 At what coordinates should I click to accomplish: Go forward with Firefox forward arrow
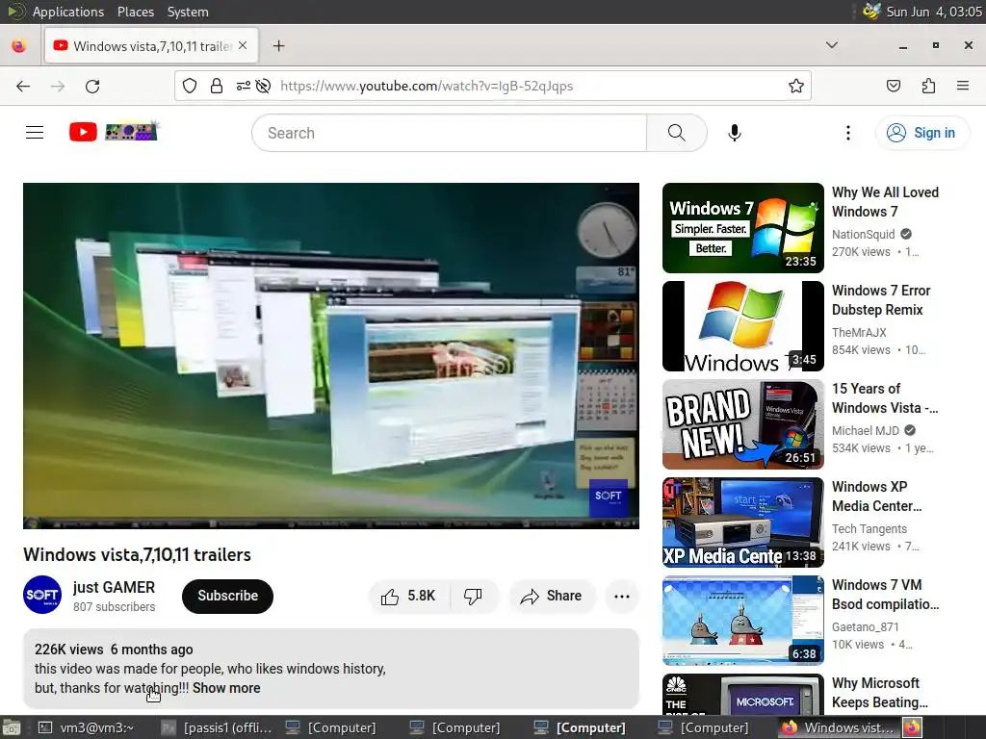[x=58, y=86]
